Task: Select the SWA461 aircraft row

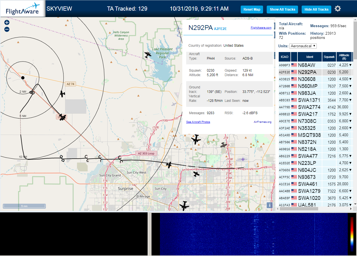Action: click(x=315, y=184)
